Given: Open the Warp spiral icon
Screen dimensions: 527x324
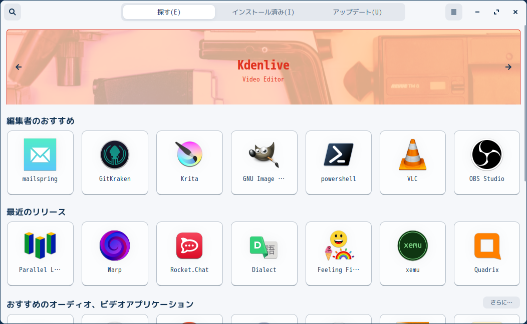Looking at the screenshot, I should coord(115,245).
